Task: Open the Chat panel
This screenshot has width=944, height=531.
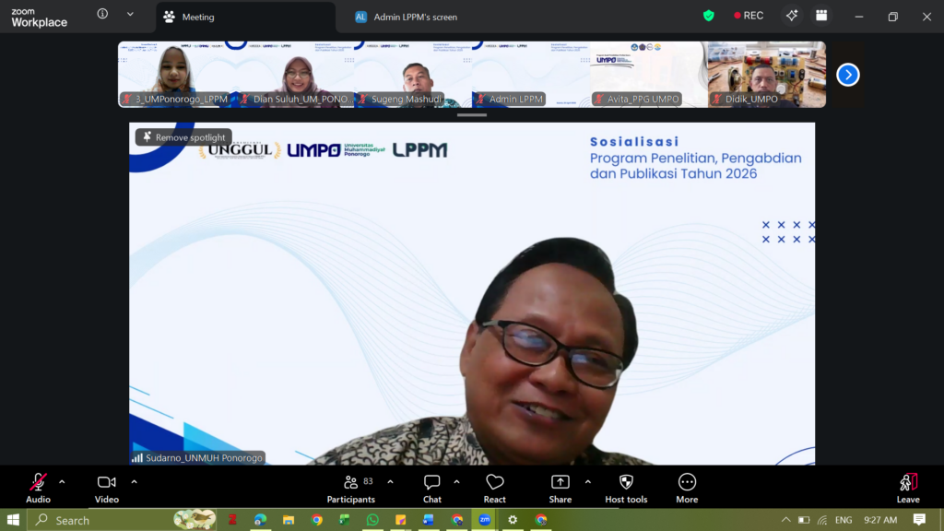Action: 431,487
